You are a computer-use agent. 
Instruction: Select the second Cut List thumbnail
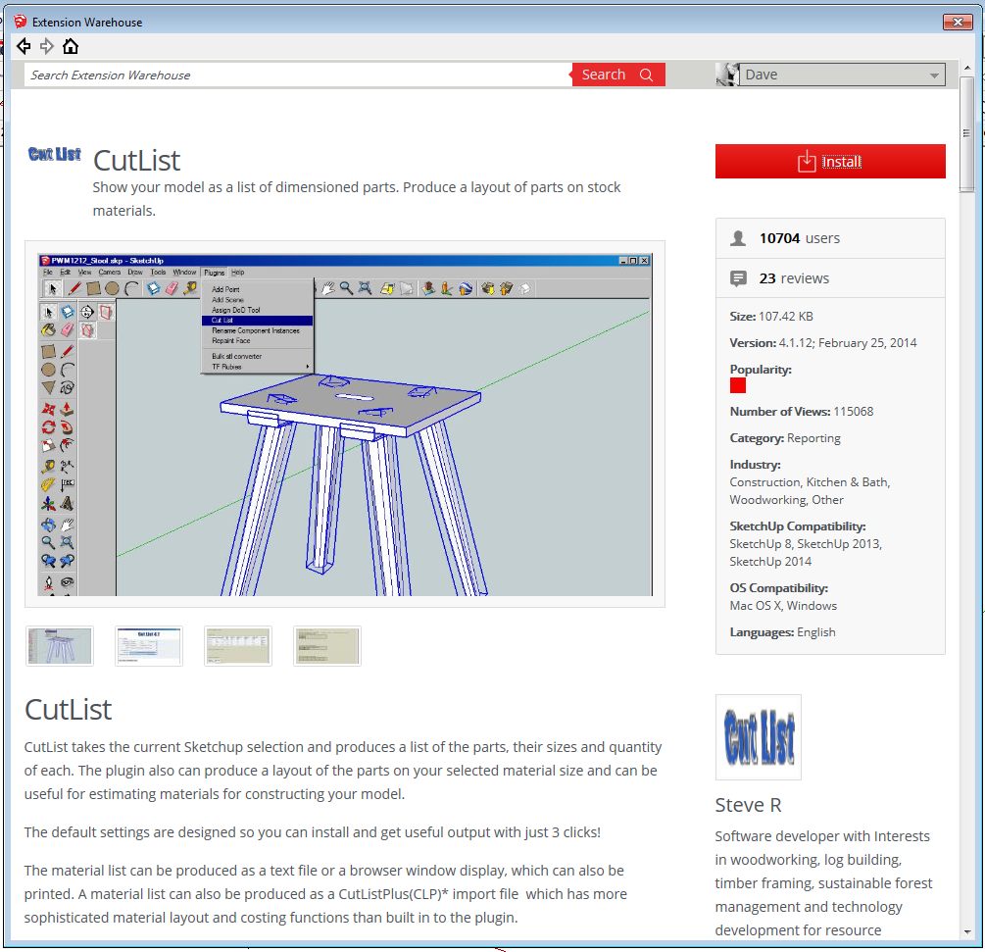(x=149, y=646)
